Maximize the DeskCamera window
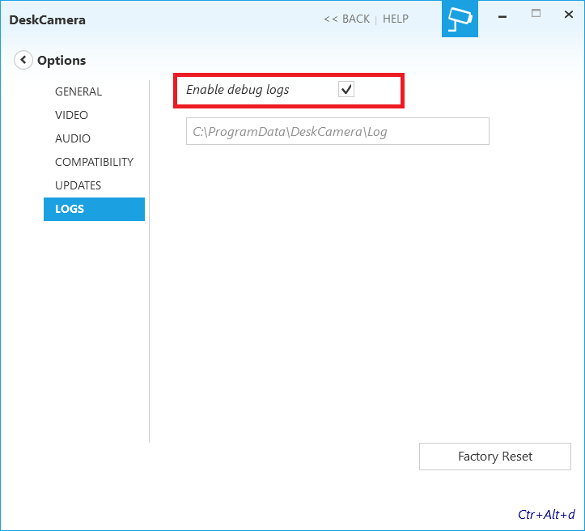 pyautogui.click(x=536, y=14)
